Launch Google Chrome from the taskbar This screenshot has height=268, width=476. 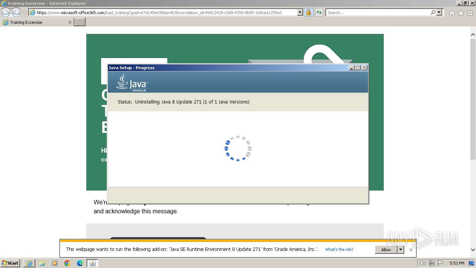click(x=67, y=263)
